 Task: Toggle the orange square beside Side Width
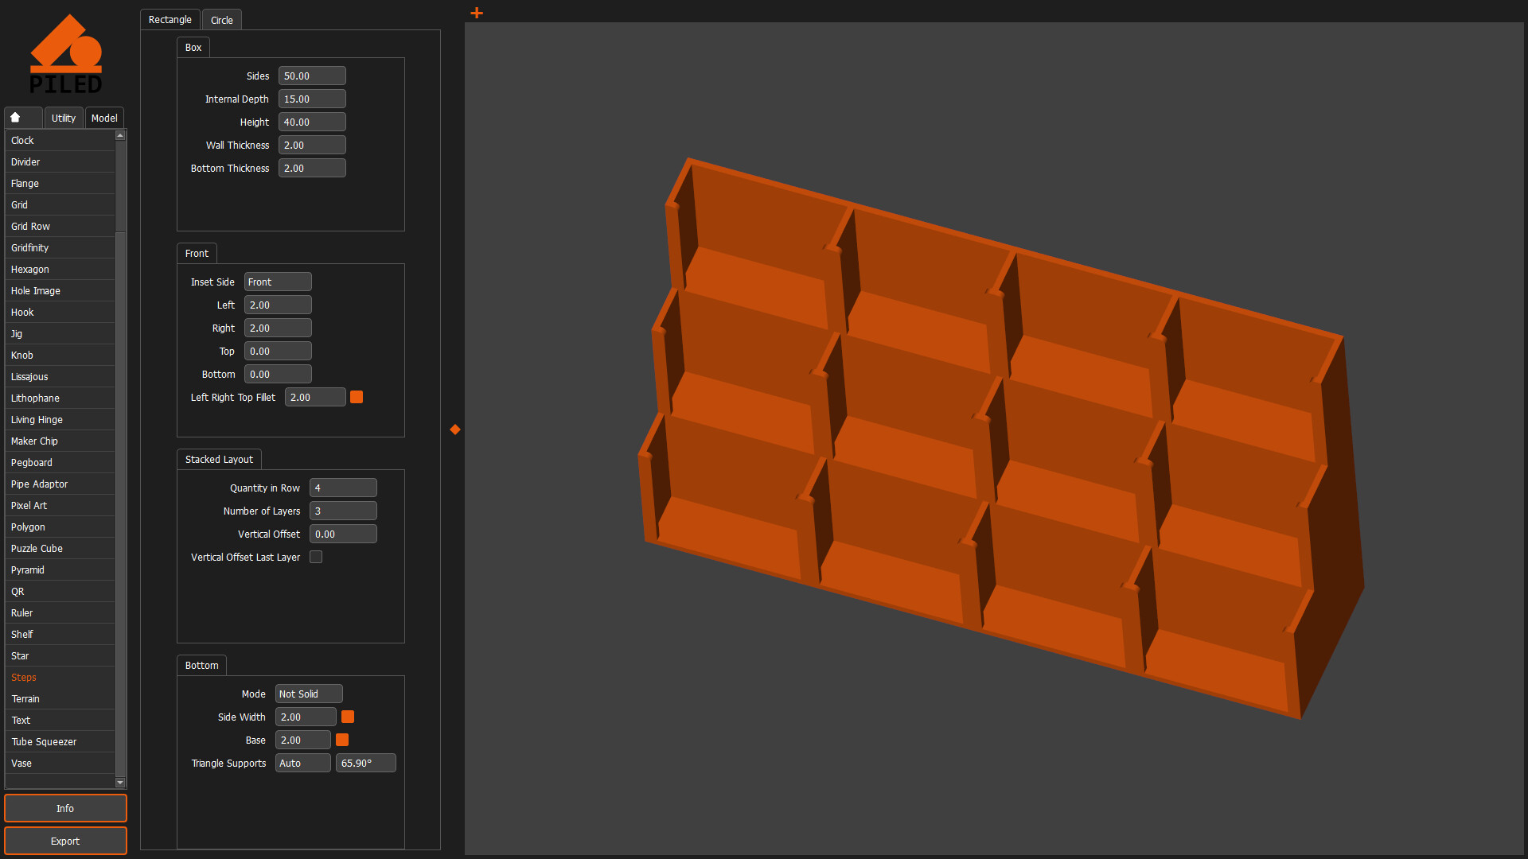point(348,717)
